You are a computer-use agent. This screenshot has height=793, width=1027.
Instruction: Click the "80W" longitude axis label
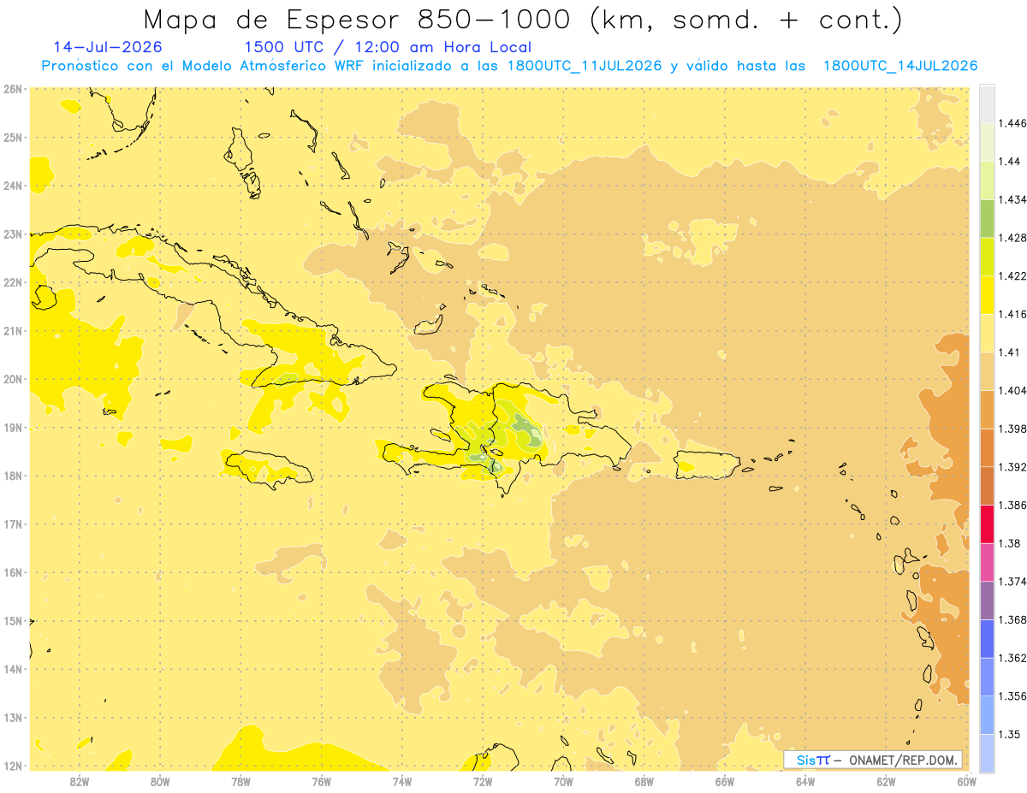[x=160, y=782]
